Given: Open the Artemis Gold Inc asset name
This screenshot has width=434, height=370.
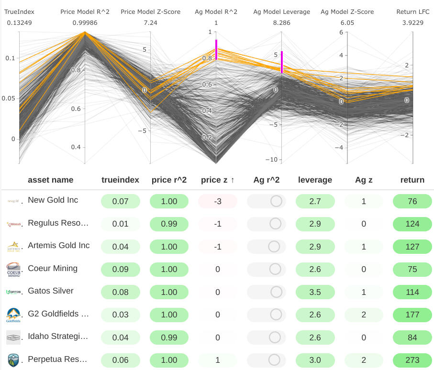Looking at the screenshot, I should click(x=58, y=245).
